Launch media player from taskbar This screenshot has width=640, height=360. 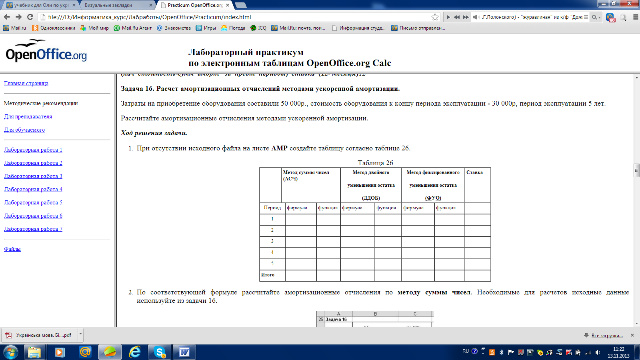60,352
